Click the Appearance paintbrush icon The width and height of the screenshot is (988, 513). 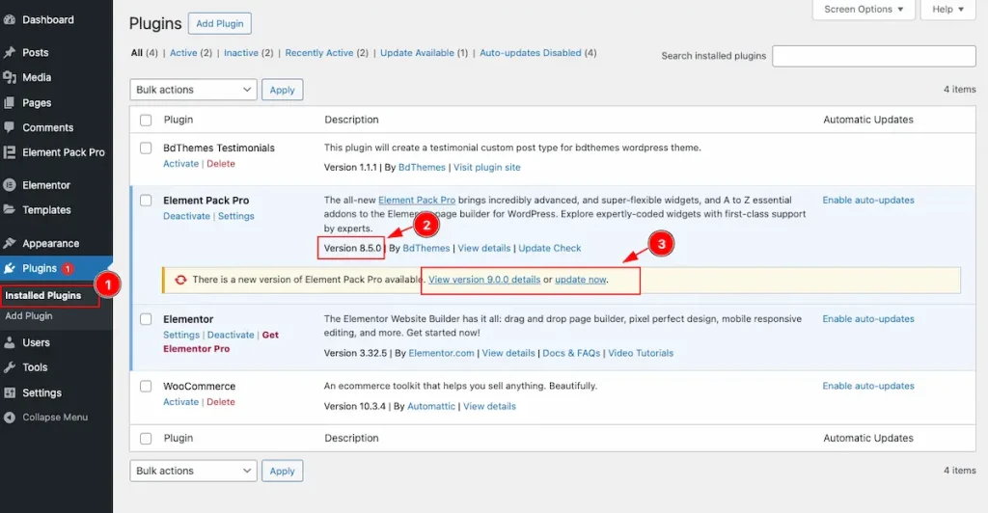click(x=9, y=243)
